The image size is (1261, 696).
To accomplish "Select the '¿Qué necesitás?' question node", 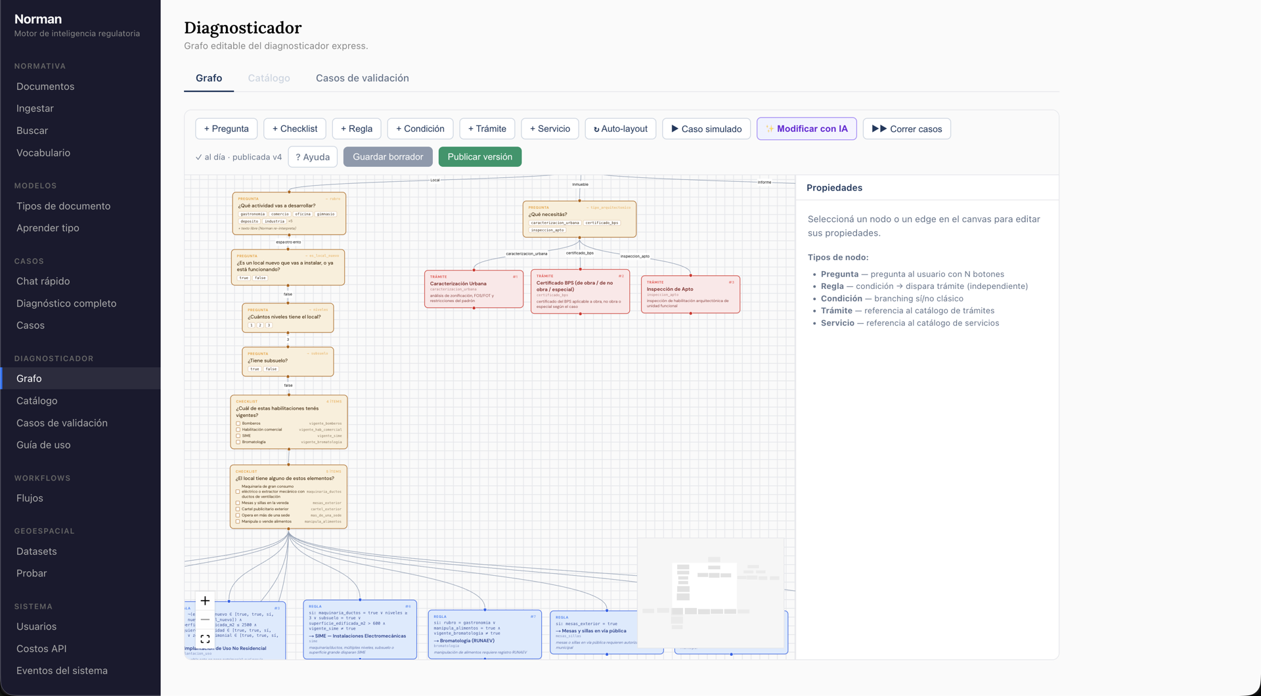I will pyautogui.click(x=579, y=219).
